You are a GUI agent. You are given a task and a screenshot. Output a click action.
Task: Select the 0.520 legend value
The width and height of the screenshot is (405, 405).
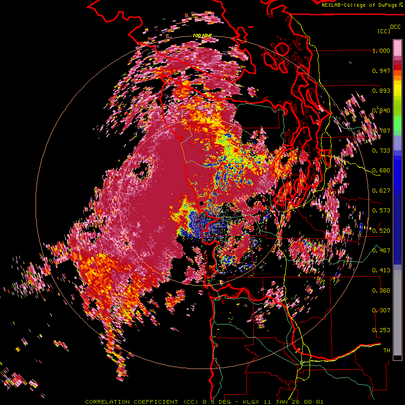tap(381, 231)
